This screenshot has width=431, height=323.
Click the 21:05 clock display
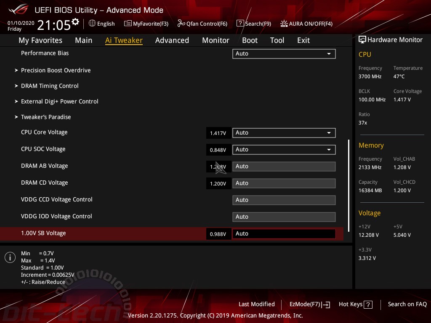(x=54, y=25)
